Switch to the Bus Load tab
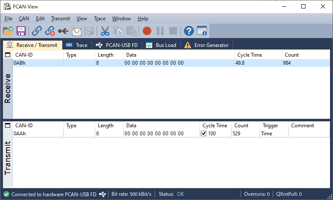This screenshot has height=200, width=333. tap(161, 45)
